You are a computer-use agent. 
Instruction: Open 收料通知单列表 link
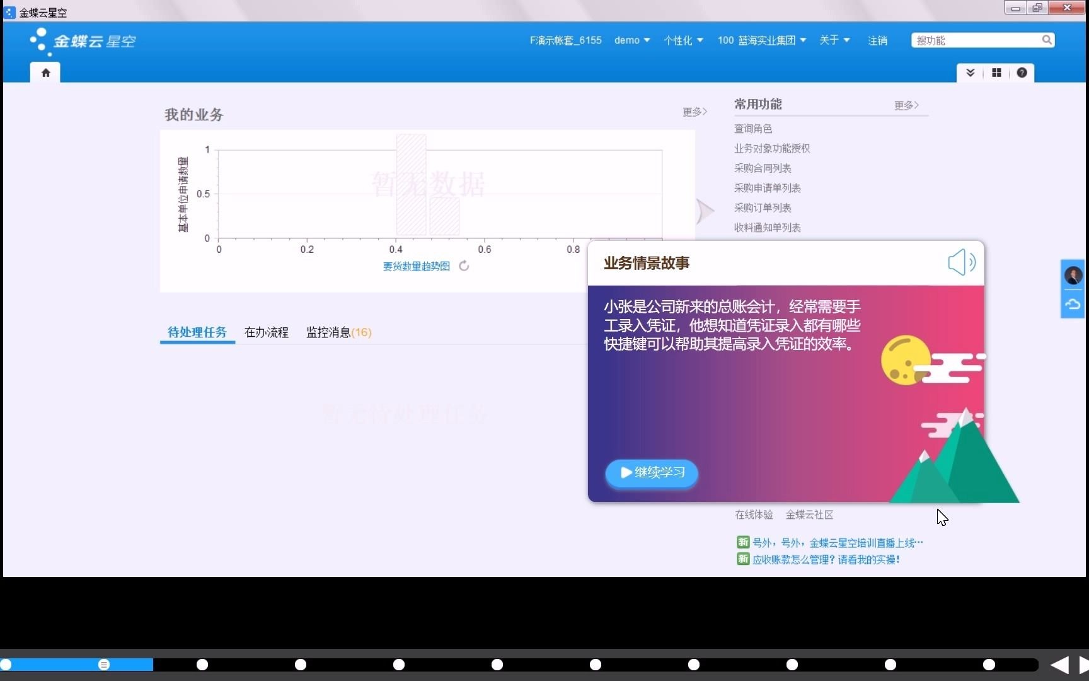768,228
